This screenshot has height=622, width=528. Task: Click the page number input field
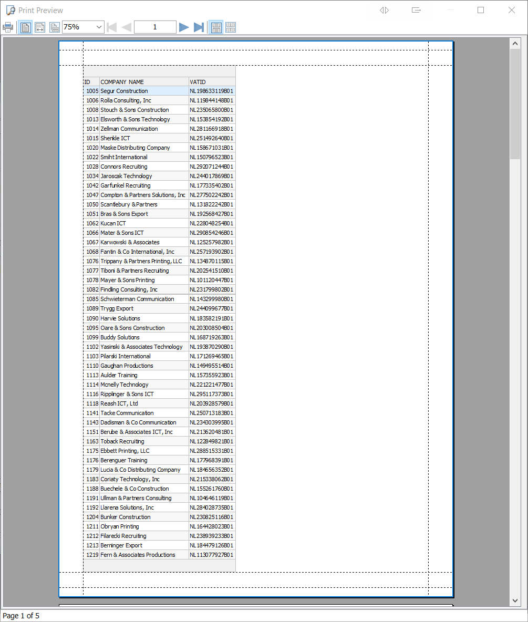point(155,27)
